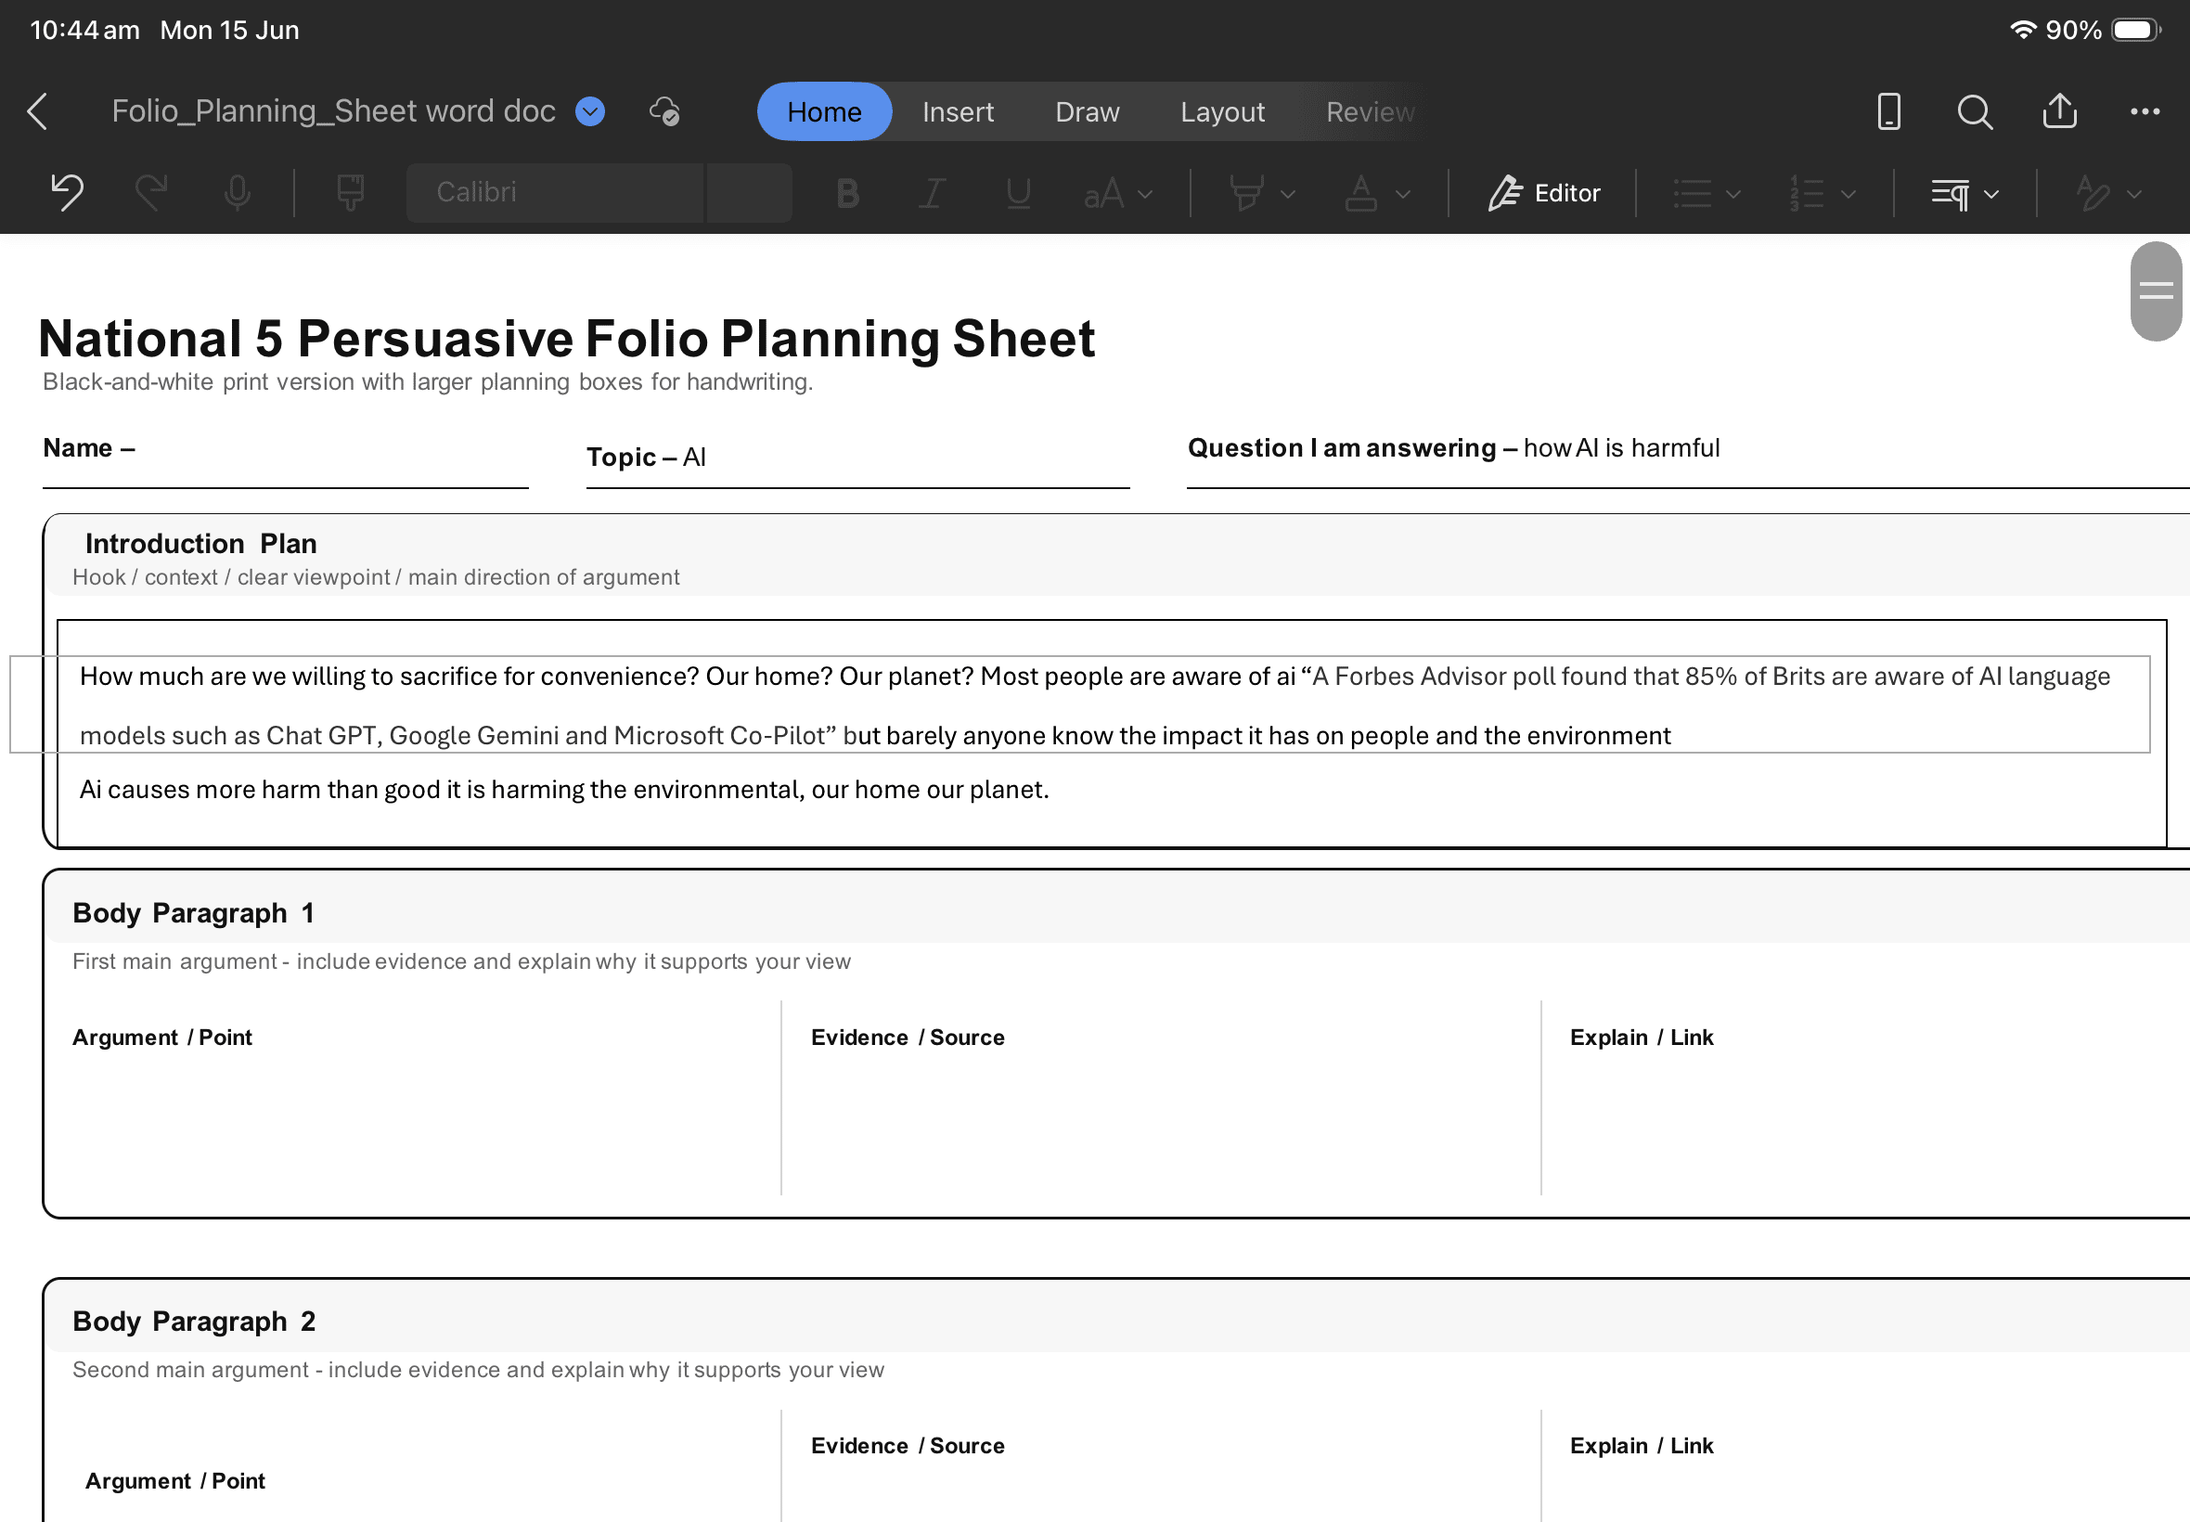Select the Body Paragraph 1 heading
The width and height of the screenshot is (2190, 1522).
194,912
